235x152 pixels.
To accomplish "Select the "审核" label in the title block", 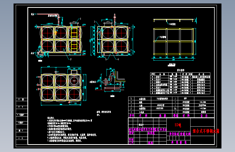I will pyautogui.click(x=131, y=140).
